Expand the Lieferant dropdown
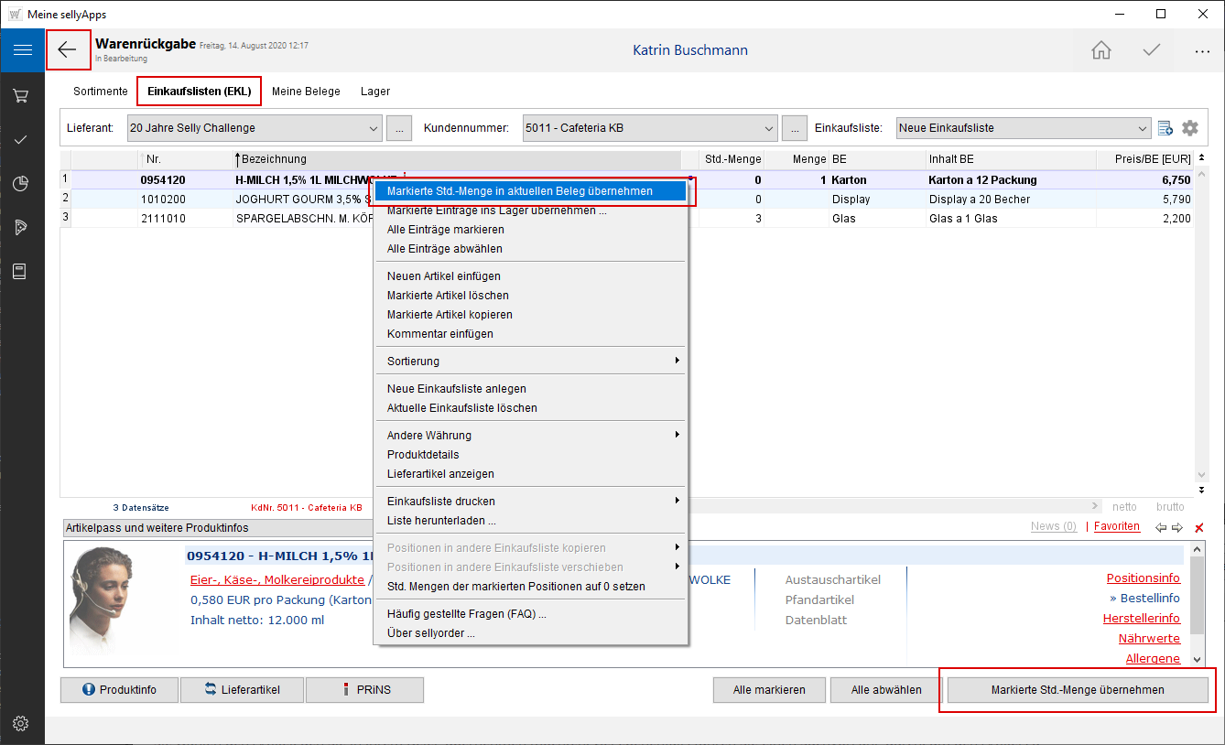 (x=373, y=128)
